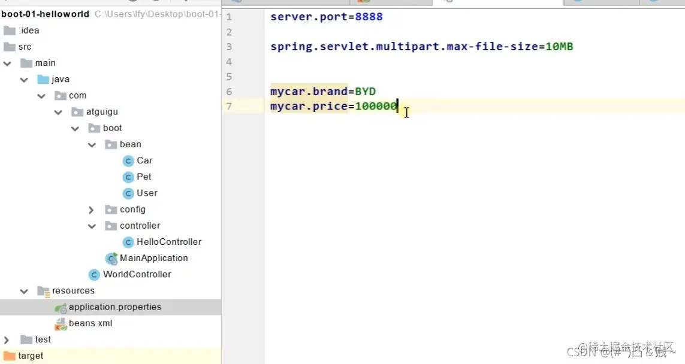Click the orange target folder icon

coord(10,356)
